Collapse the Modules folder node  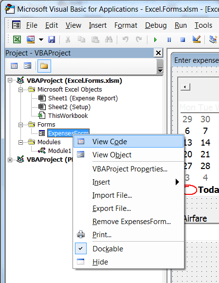point(21,142)
